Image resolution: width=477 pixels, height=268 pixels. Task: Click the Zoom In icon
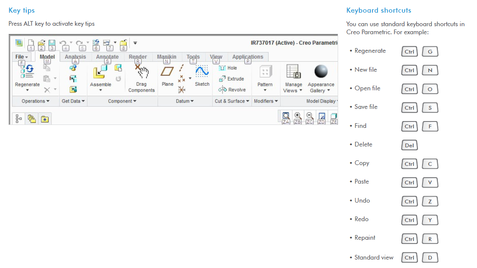[x=298, y=116]
